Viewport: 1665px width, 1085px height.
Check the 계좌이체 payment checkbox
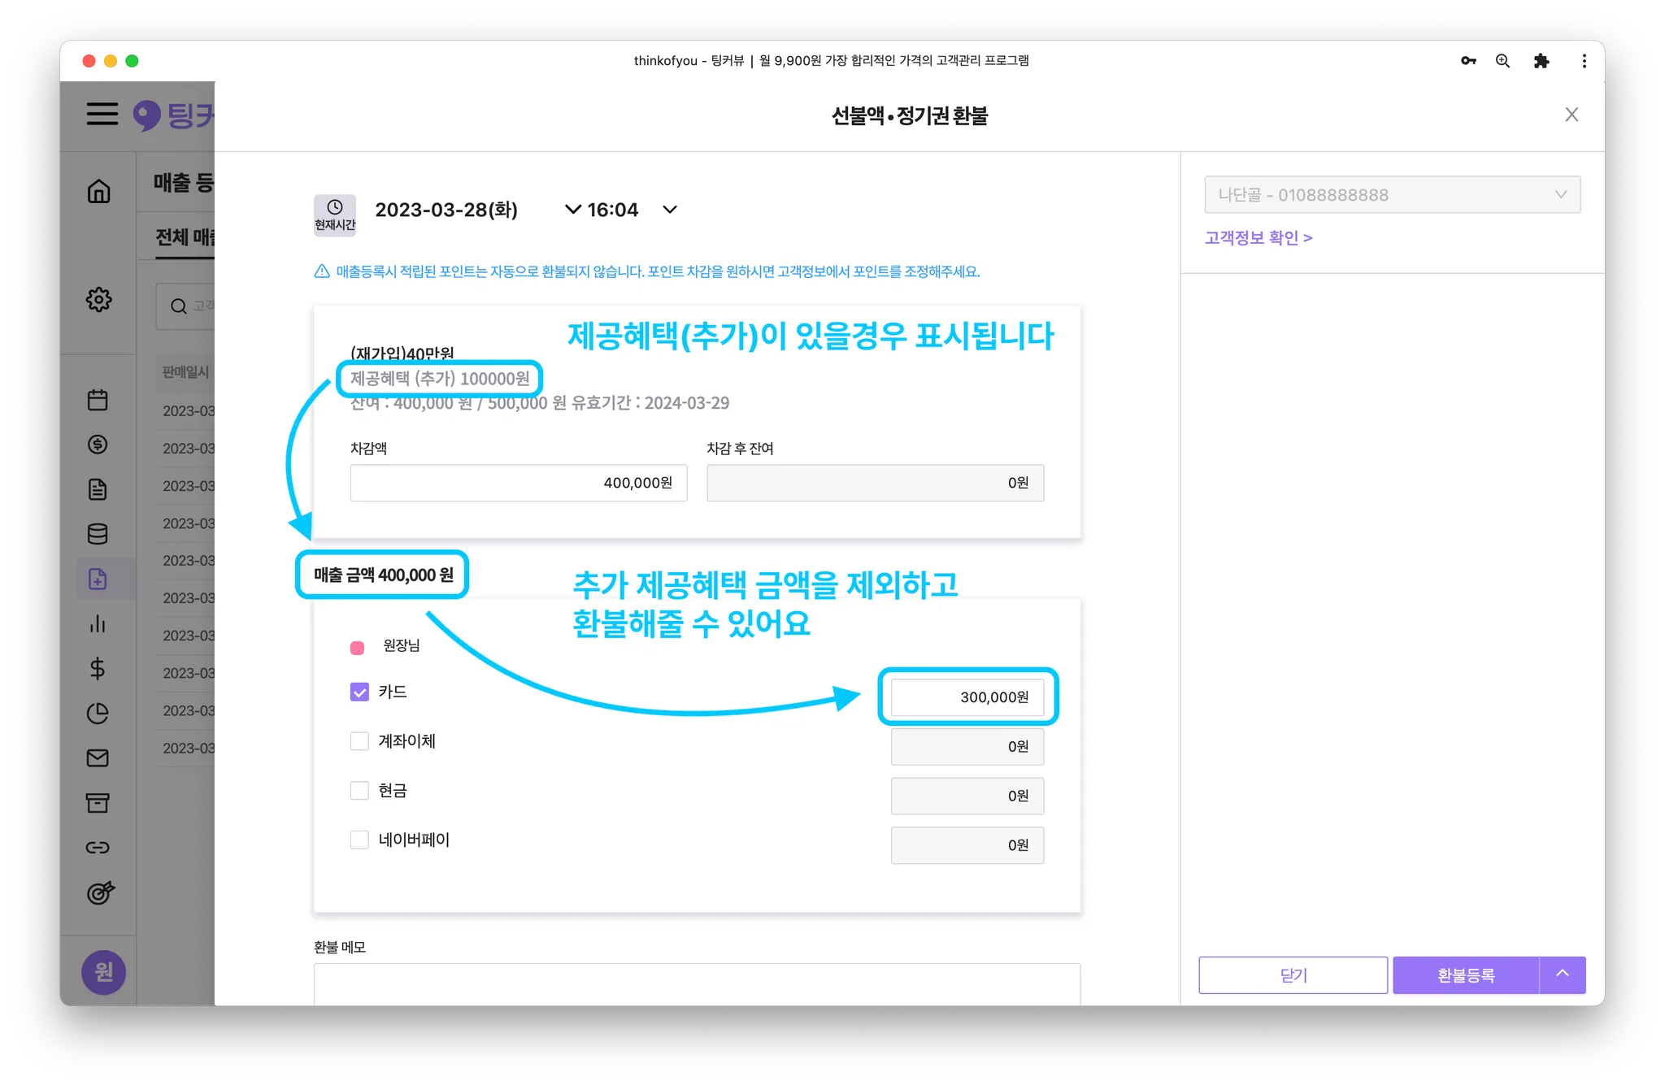click(359, 741)
